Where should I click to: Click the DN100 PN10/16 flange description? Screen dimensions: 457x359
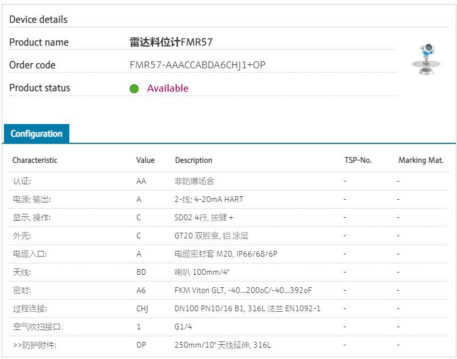pos(247,308)
